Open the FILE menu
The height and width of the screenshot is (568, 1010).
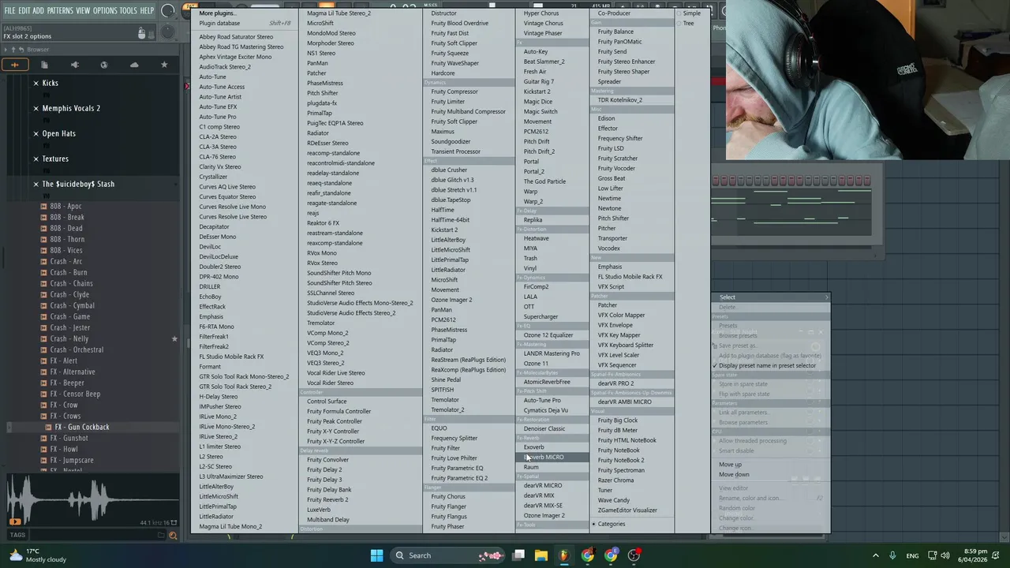point(9,10)
